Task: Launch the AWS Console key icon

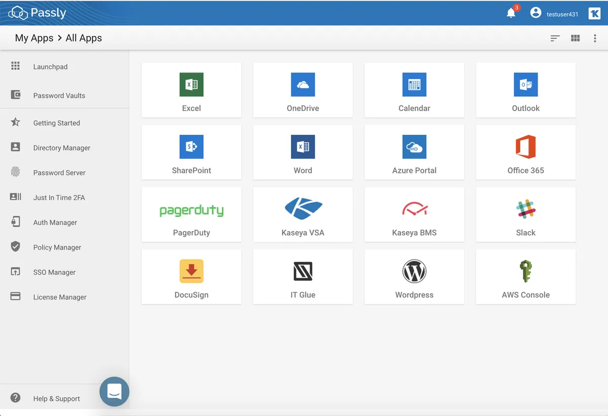Action: (526, 271)
